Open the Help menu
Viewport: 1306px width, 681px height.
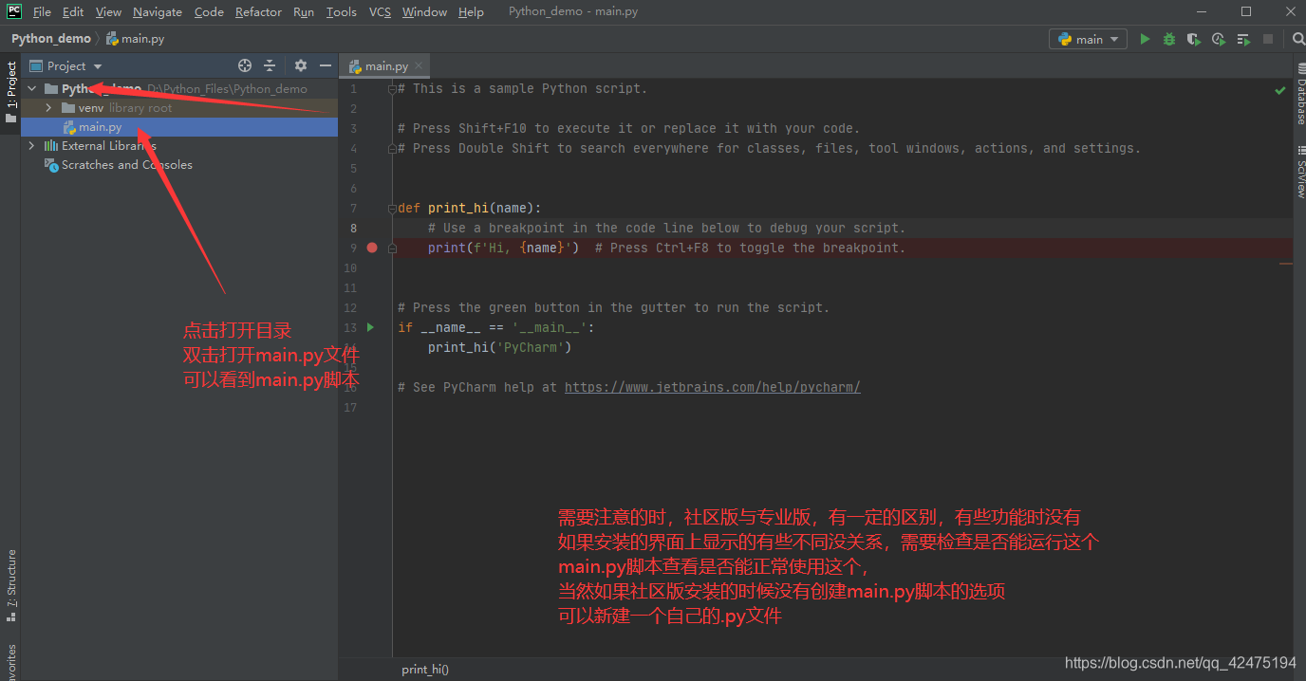471,11
